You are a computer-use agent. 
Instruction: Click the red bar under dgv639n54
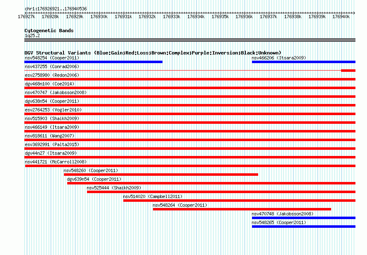(x=212, y=183)
